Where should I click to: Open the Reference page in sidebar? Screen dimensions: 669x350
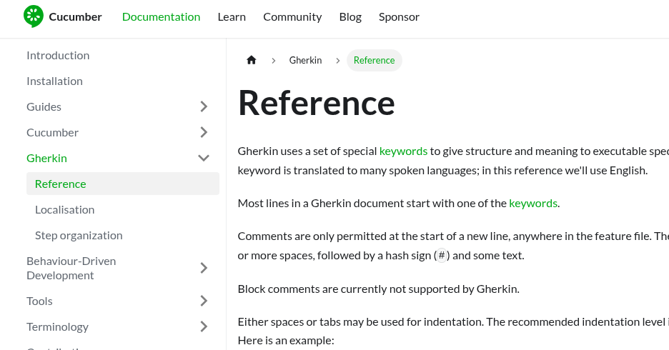[x=123, y=184]
